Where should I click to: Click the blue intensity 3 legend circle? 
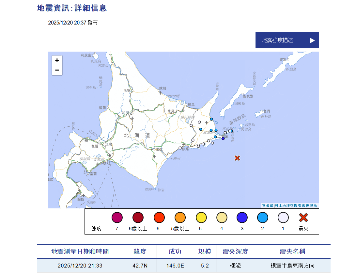242,217
